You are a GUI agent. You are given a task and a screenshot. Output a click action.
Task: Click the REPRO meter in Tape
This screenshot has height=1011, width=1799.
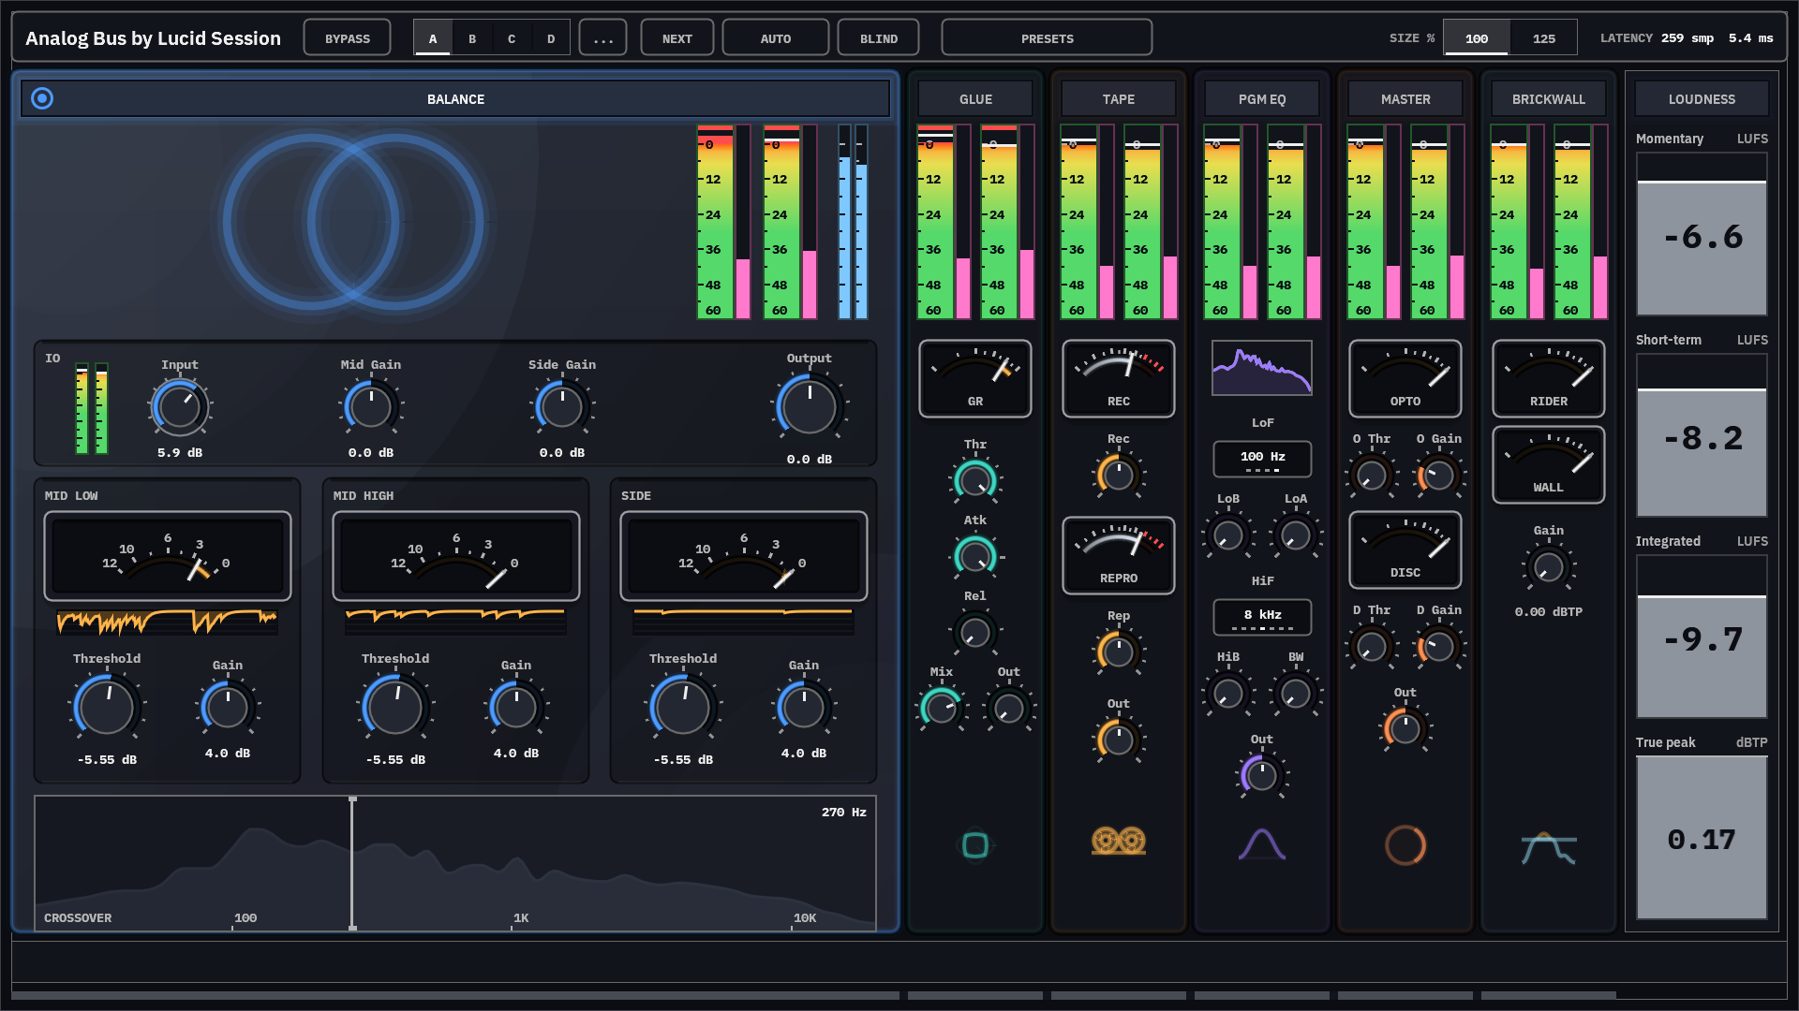[1119, 555]
